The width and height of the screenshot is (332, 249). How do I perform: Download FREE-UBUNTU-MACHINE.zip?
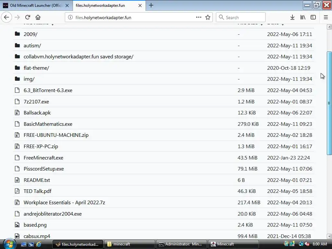click(x=56, y=135)
